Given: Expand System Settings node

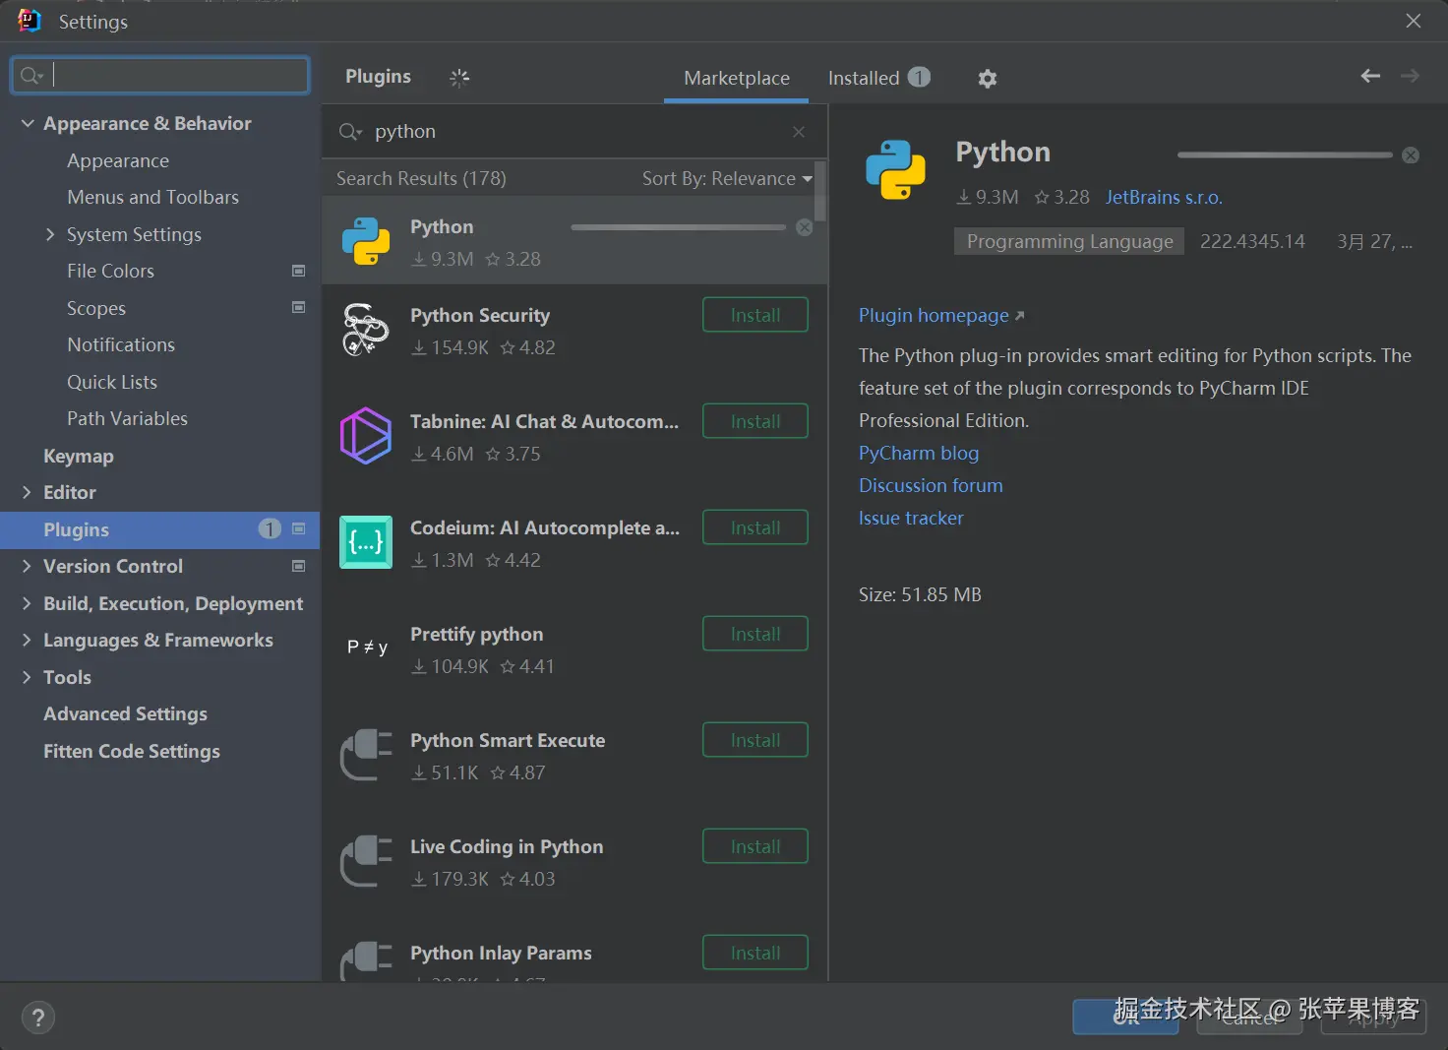Looking at the screenshot, I should 50,234.
